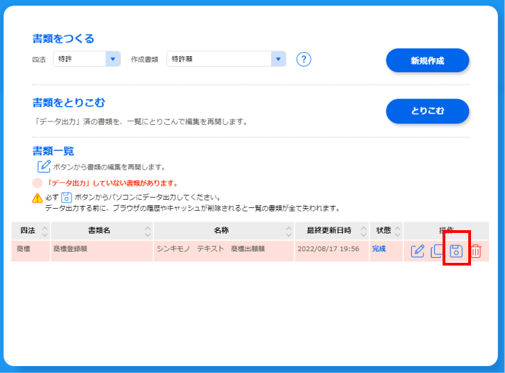Image resolution: width=505 pixels, height=373 pixels.
Task: Click the 書類をつくる section heading
Action: [x=63, y=39]
